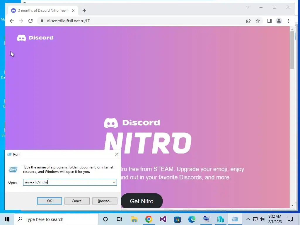Click the page vertical scrollbar thumb

coord(292,50)
